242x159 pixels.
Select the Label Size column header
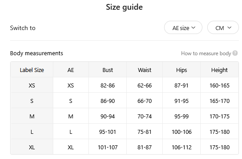[32, 70]
